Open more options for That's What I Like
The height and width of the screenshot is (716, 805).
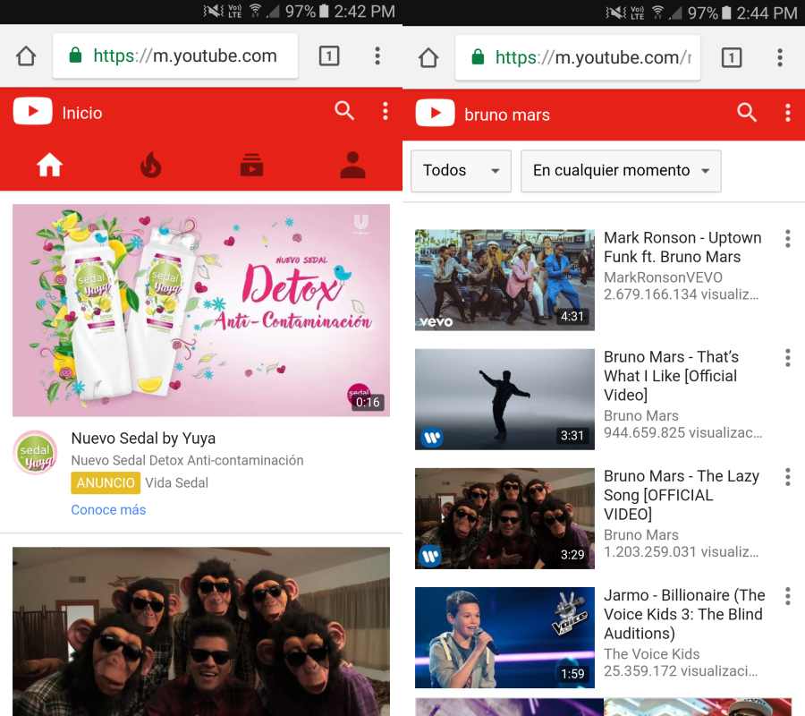click(x=787, y=358)
